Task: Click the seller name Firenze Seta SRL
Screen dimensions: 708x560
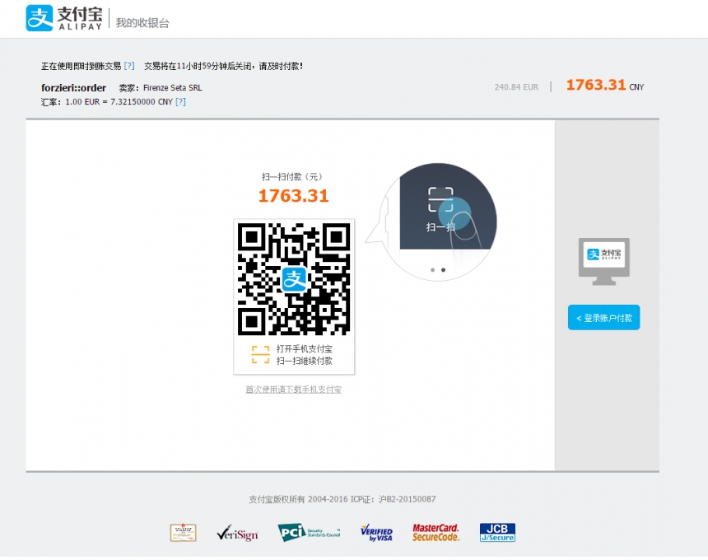Action: click(173, 87)
